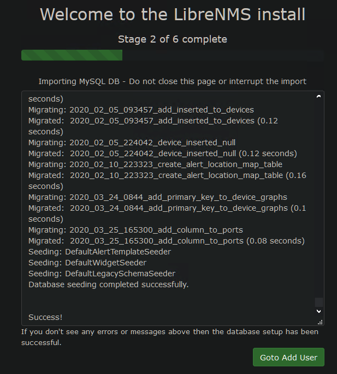Click the resize grip of the log textarea
The width and height of the screenshot is (337, 374).
pos(320,322)
